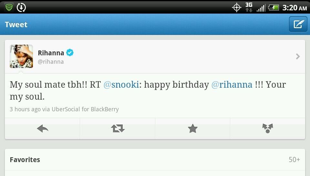Tap the Tweet title in header
Viewport: 310px width, 176px height.
(16, 25)
